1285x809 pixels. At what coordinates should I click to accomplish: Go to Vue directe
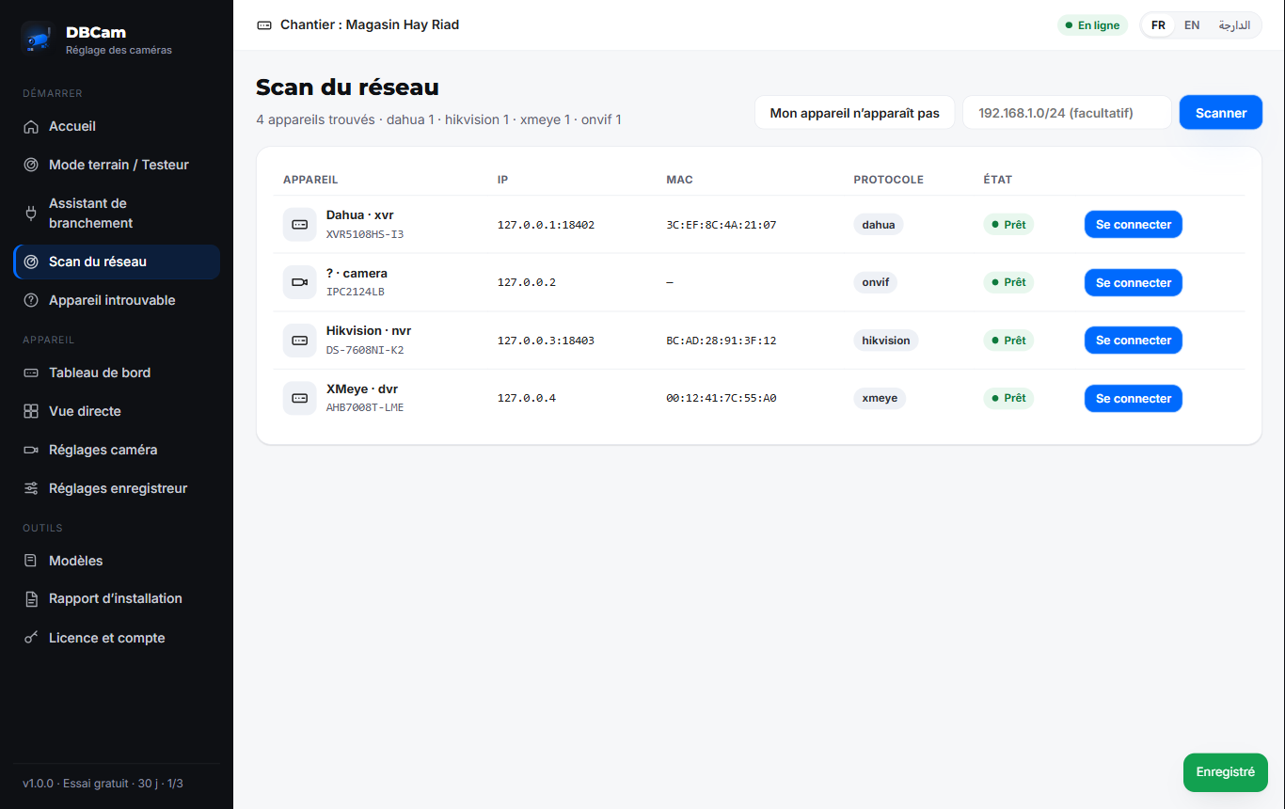pyautogui.click(x=117, y=412)
